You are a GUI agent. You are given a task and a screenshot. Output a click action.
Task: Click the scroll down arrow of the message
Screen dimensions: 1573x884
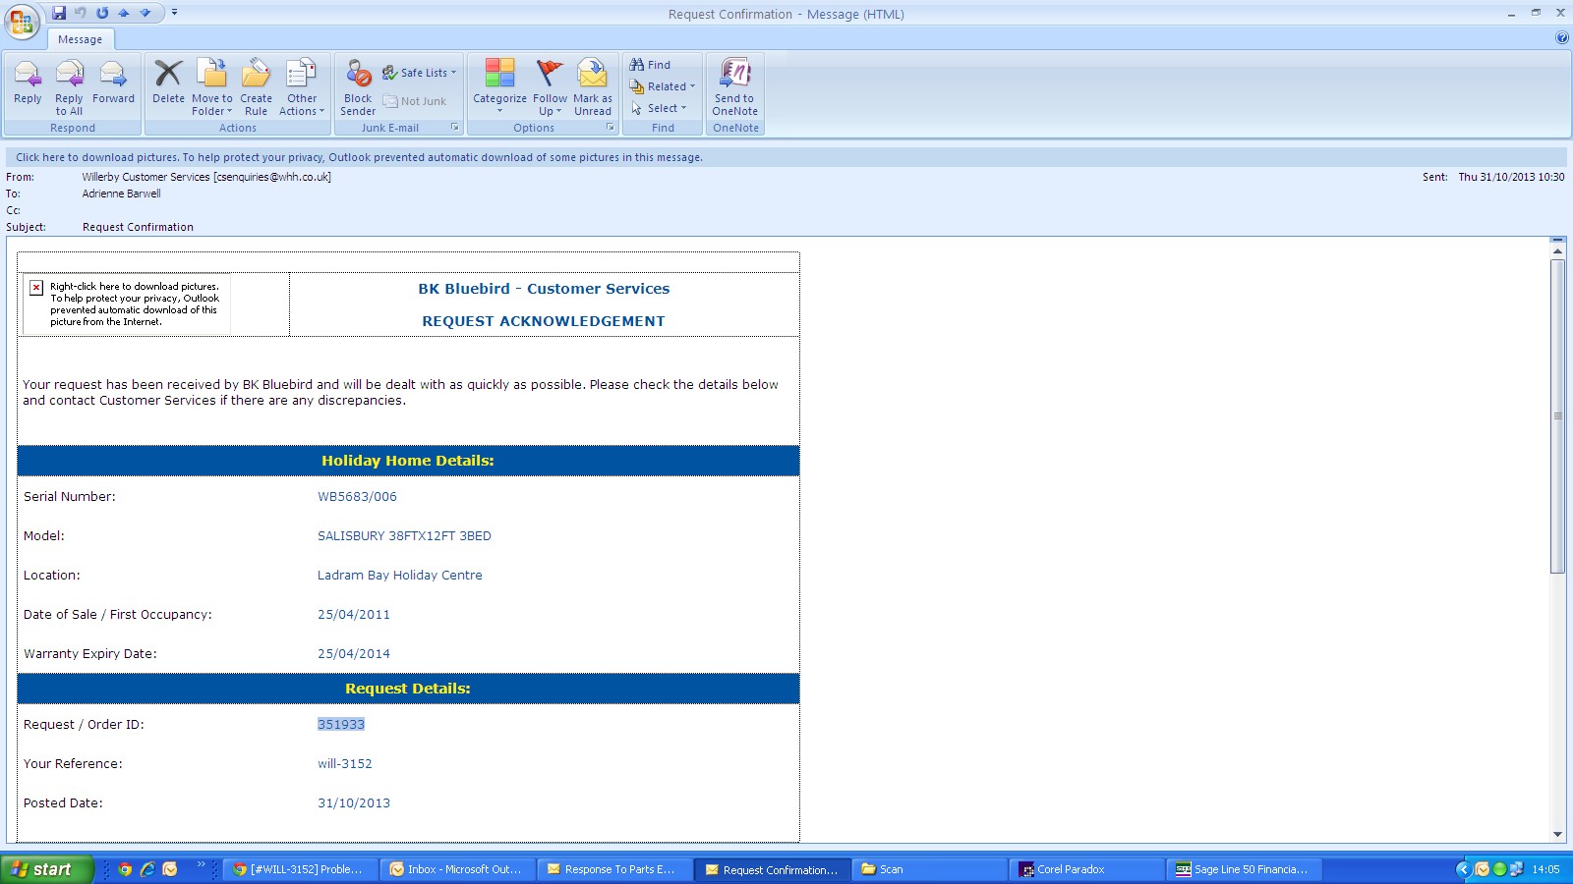(1557, 834)
